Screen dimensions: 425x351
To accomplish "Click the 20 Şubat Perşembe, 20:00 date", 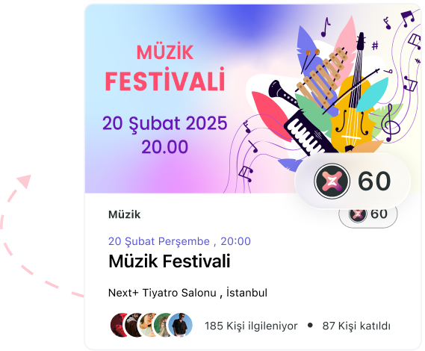I will 179,241.
